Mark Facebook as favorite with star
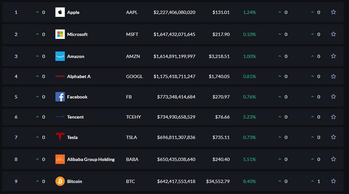Viewport: 349px width, 194px height. (333, 97)
